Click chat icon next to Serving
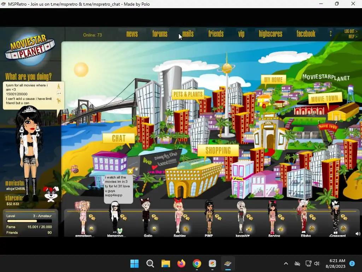 (281, 217)
